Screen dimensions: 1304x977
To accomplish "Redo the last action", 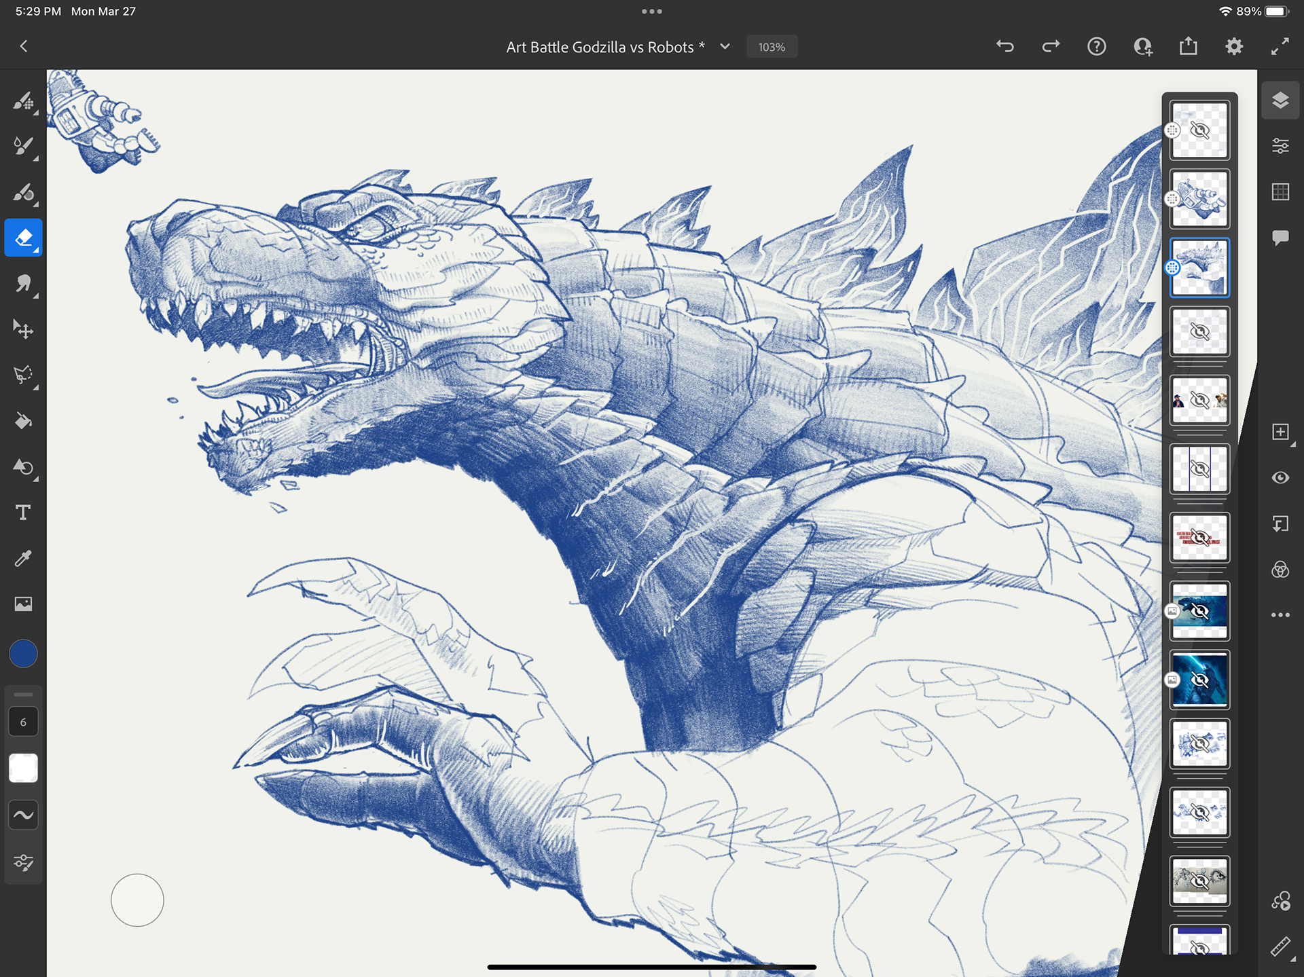I will tap(1051, 46).
